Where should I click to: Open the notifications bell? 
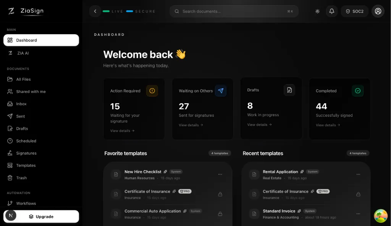(x=331, y=11)
